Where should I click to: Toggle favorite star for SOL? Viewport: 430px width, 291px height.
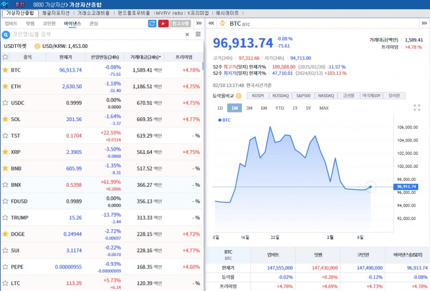point(5,119)
